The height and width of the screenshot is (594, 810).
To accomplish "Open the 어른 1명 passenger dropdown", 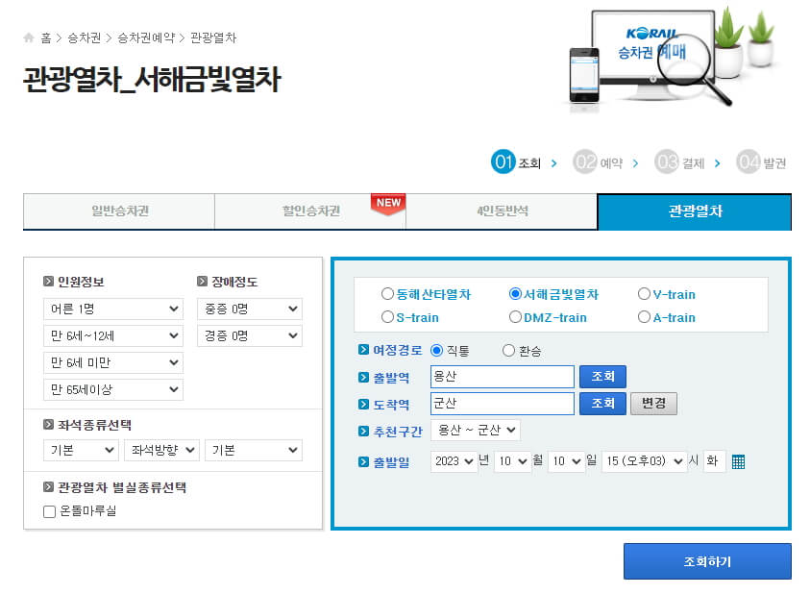I will tap(112, 309).
